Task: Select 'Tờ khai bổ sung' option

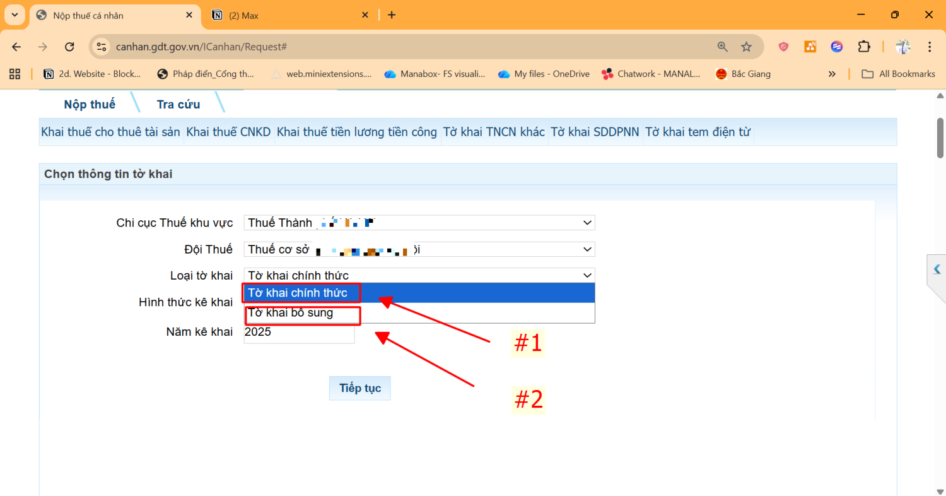Action: (x=291, y=313)
